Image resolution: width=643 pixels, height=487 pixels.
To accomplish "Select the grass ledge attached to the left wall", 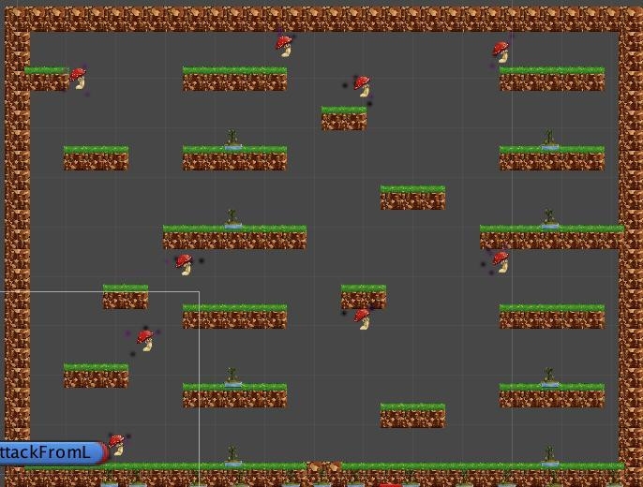I will tap(47, 79).
